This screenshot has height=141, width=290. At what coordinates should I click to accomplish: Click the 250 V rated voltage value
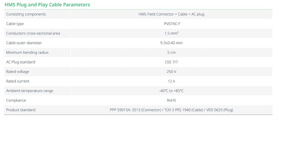(171, 72)
